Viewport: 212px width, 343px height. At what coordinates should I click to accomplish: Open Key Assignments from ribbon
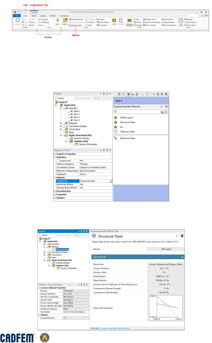pos(169,25)
